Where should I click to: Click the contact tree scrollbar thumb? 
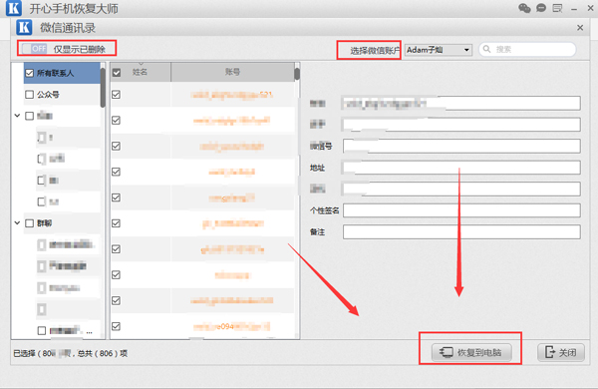[103, 88]
